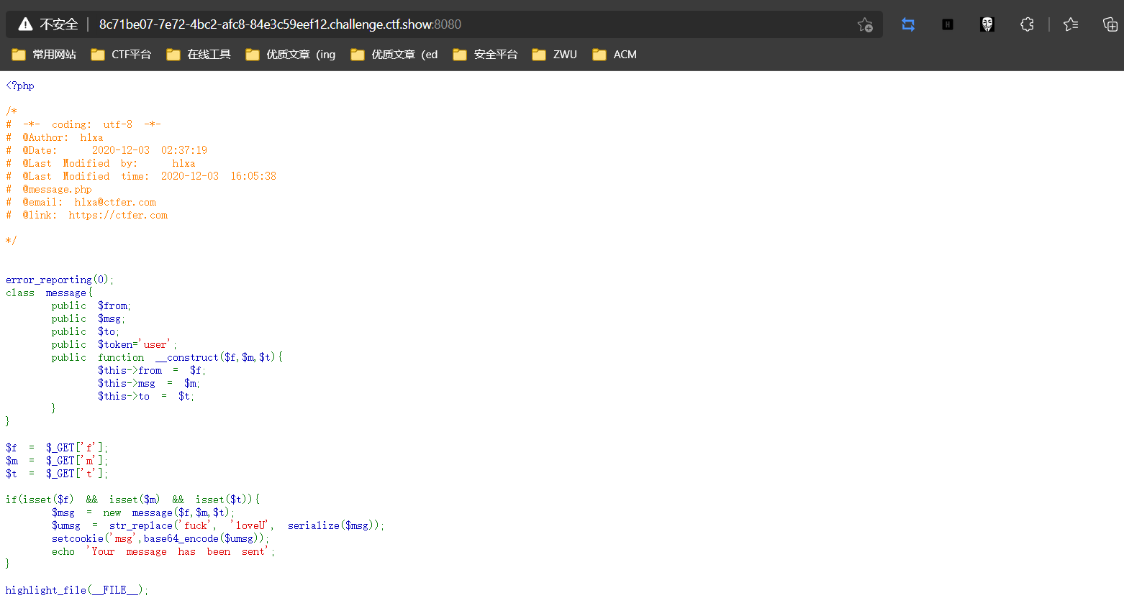
Task: Click the 'class message{' code line
Action: pos(50,293)
